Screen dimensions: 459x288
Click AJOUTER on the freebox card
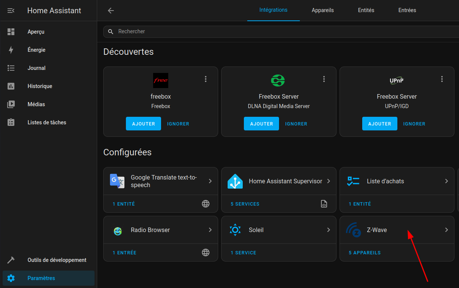[143, 124]
